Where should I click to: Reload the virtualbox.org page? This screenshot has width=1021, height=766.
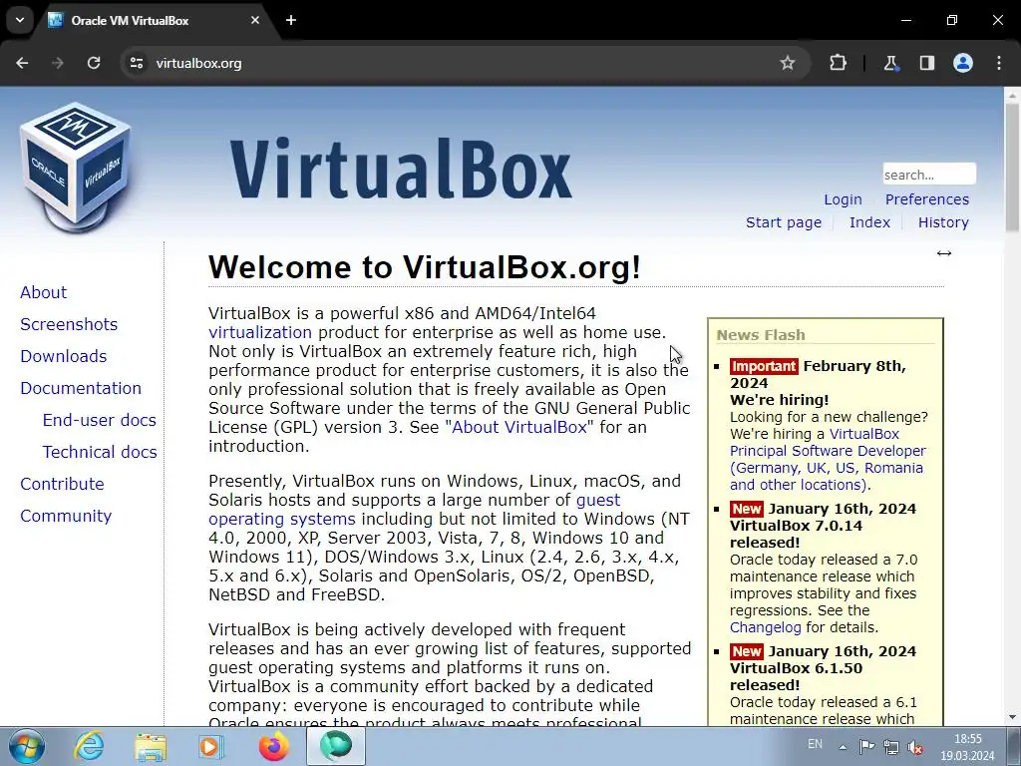click(x=94, y=63)
